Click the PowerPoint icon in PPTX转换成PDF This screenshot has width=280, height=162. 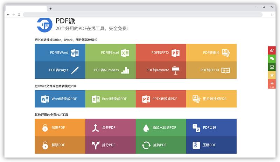146,99
